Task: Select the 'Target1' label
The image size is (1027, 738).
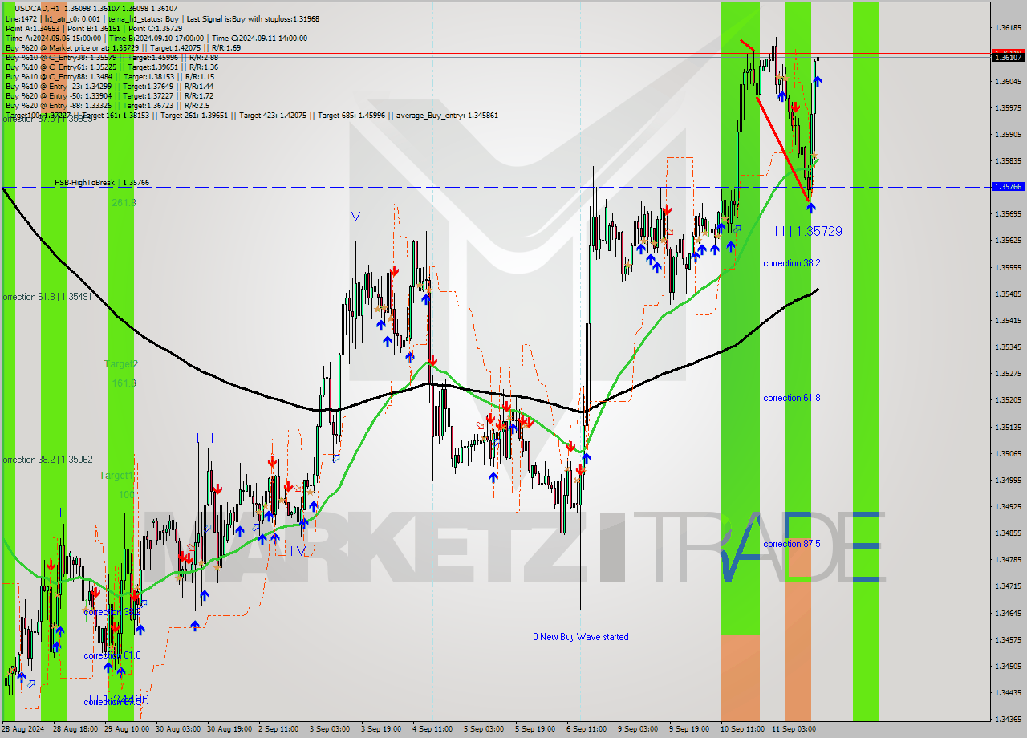Action: pyautogui.click(x=116, y=476)
